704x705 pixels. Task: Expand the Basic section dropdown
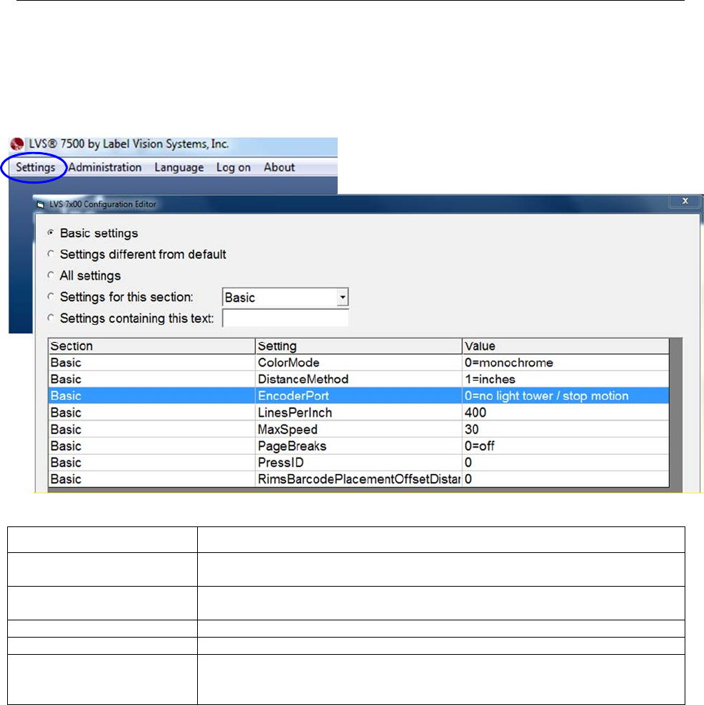tap(343, 297)
